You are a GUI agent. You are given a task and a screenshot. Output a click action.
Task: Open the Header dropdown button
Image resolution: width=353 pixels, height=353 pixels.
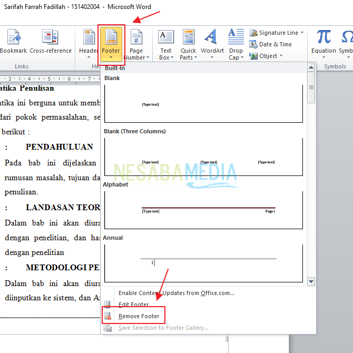(89, 44)
